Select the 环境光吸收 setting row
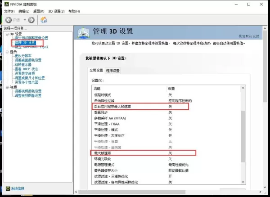Screen dimensions: 270x197 point(166,159)
